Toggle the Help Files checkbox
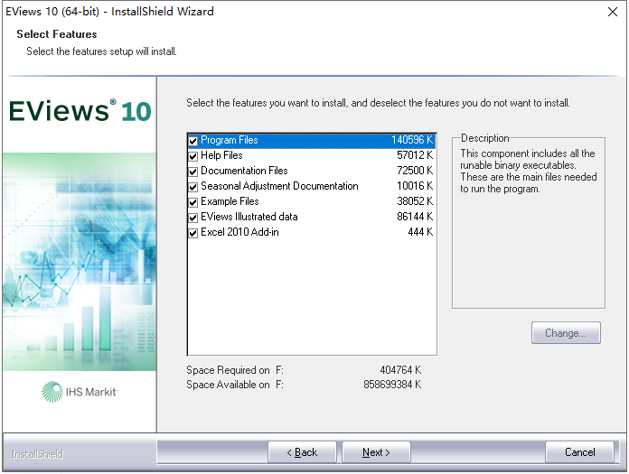This screenshot has width=629, height=474. [x=193, y=156]
